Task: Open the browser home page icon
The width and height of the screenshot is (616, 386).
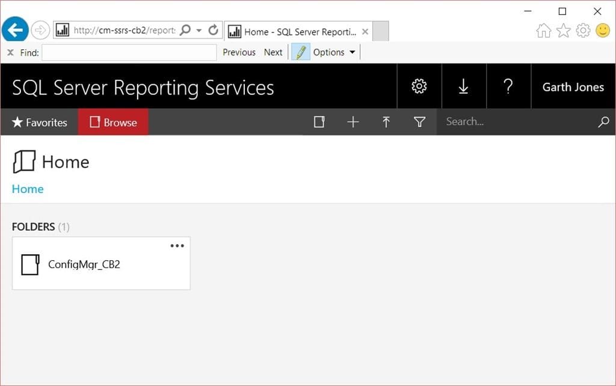Action: [544, 30]
